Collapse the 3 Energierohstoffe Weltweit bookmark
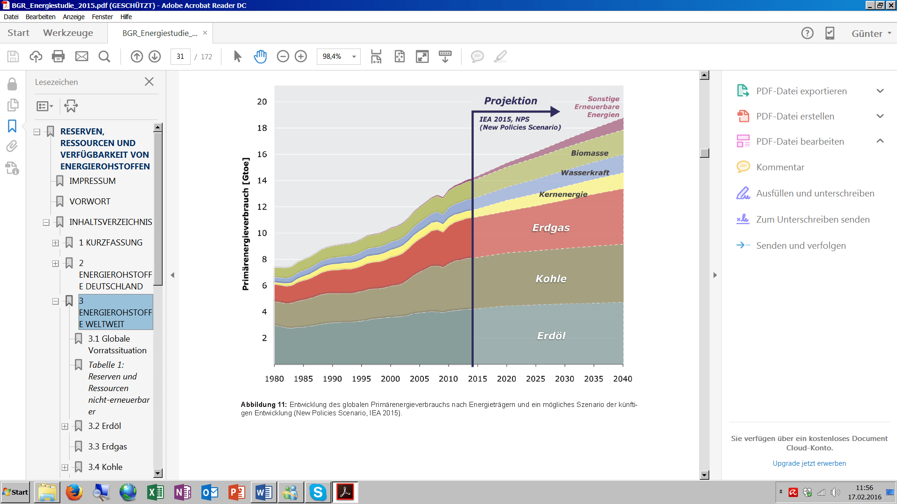Screen dimensions: 897x504 click(56, 301)
